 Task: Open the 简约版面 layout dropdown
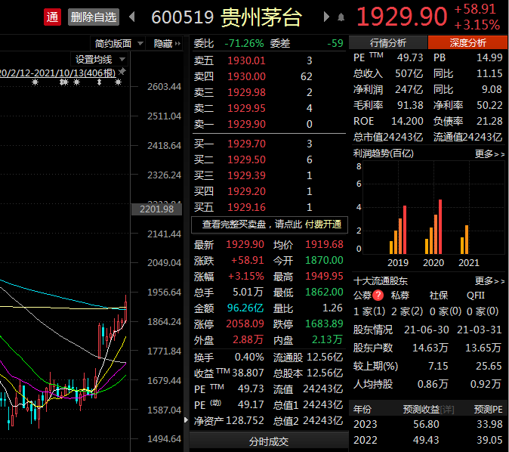point(119,43)
